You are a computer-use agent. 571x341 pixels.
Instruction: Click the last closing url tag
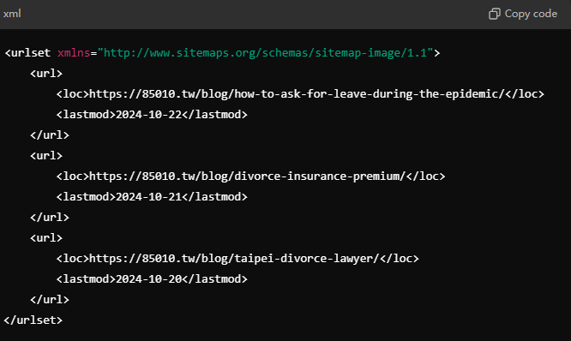(x=50, y=300)
